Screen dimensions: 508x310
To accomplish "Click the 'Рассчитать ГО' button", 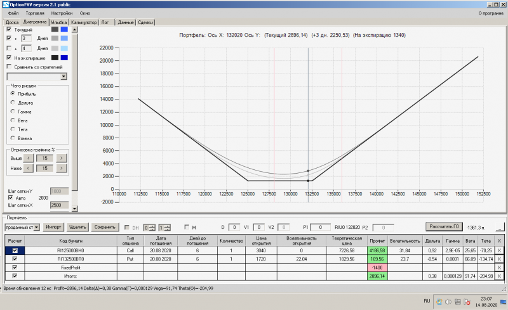I will click(x=444, y=226).
